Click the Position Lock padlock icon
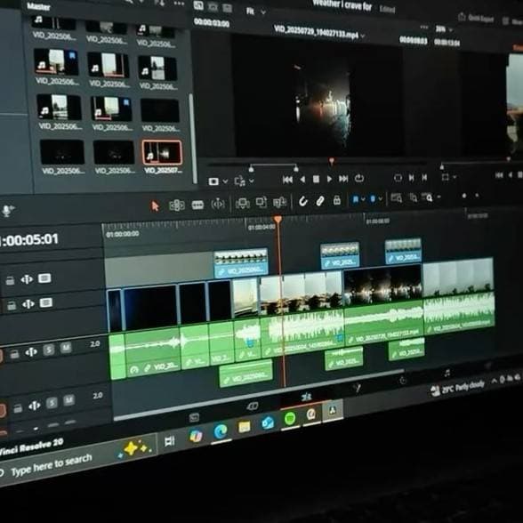 pyautogui.click(x=337, y=200)
